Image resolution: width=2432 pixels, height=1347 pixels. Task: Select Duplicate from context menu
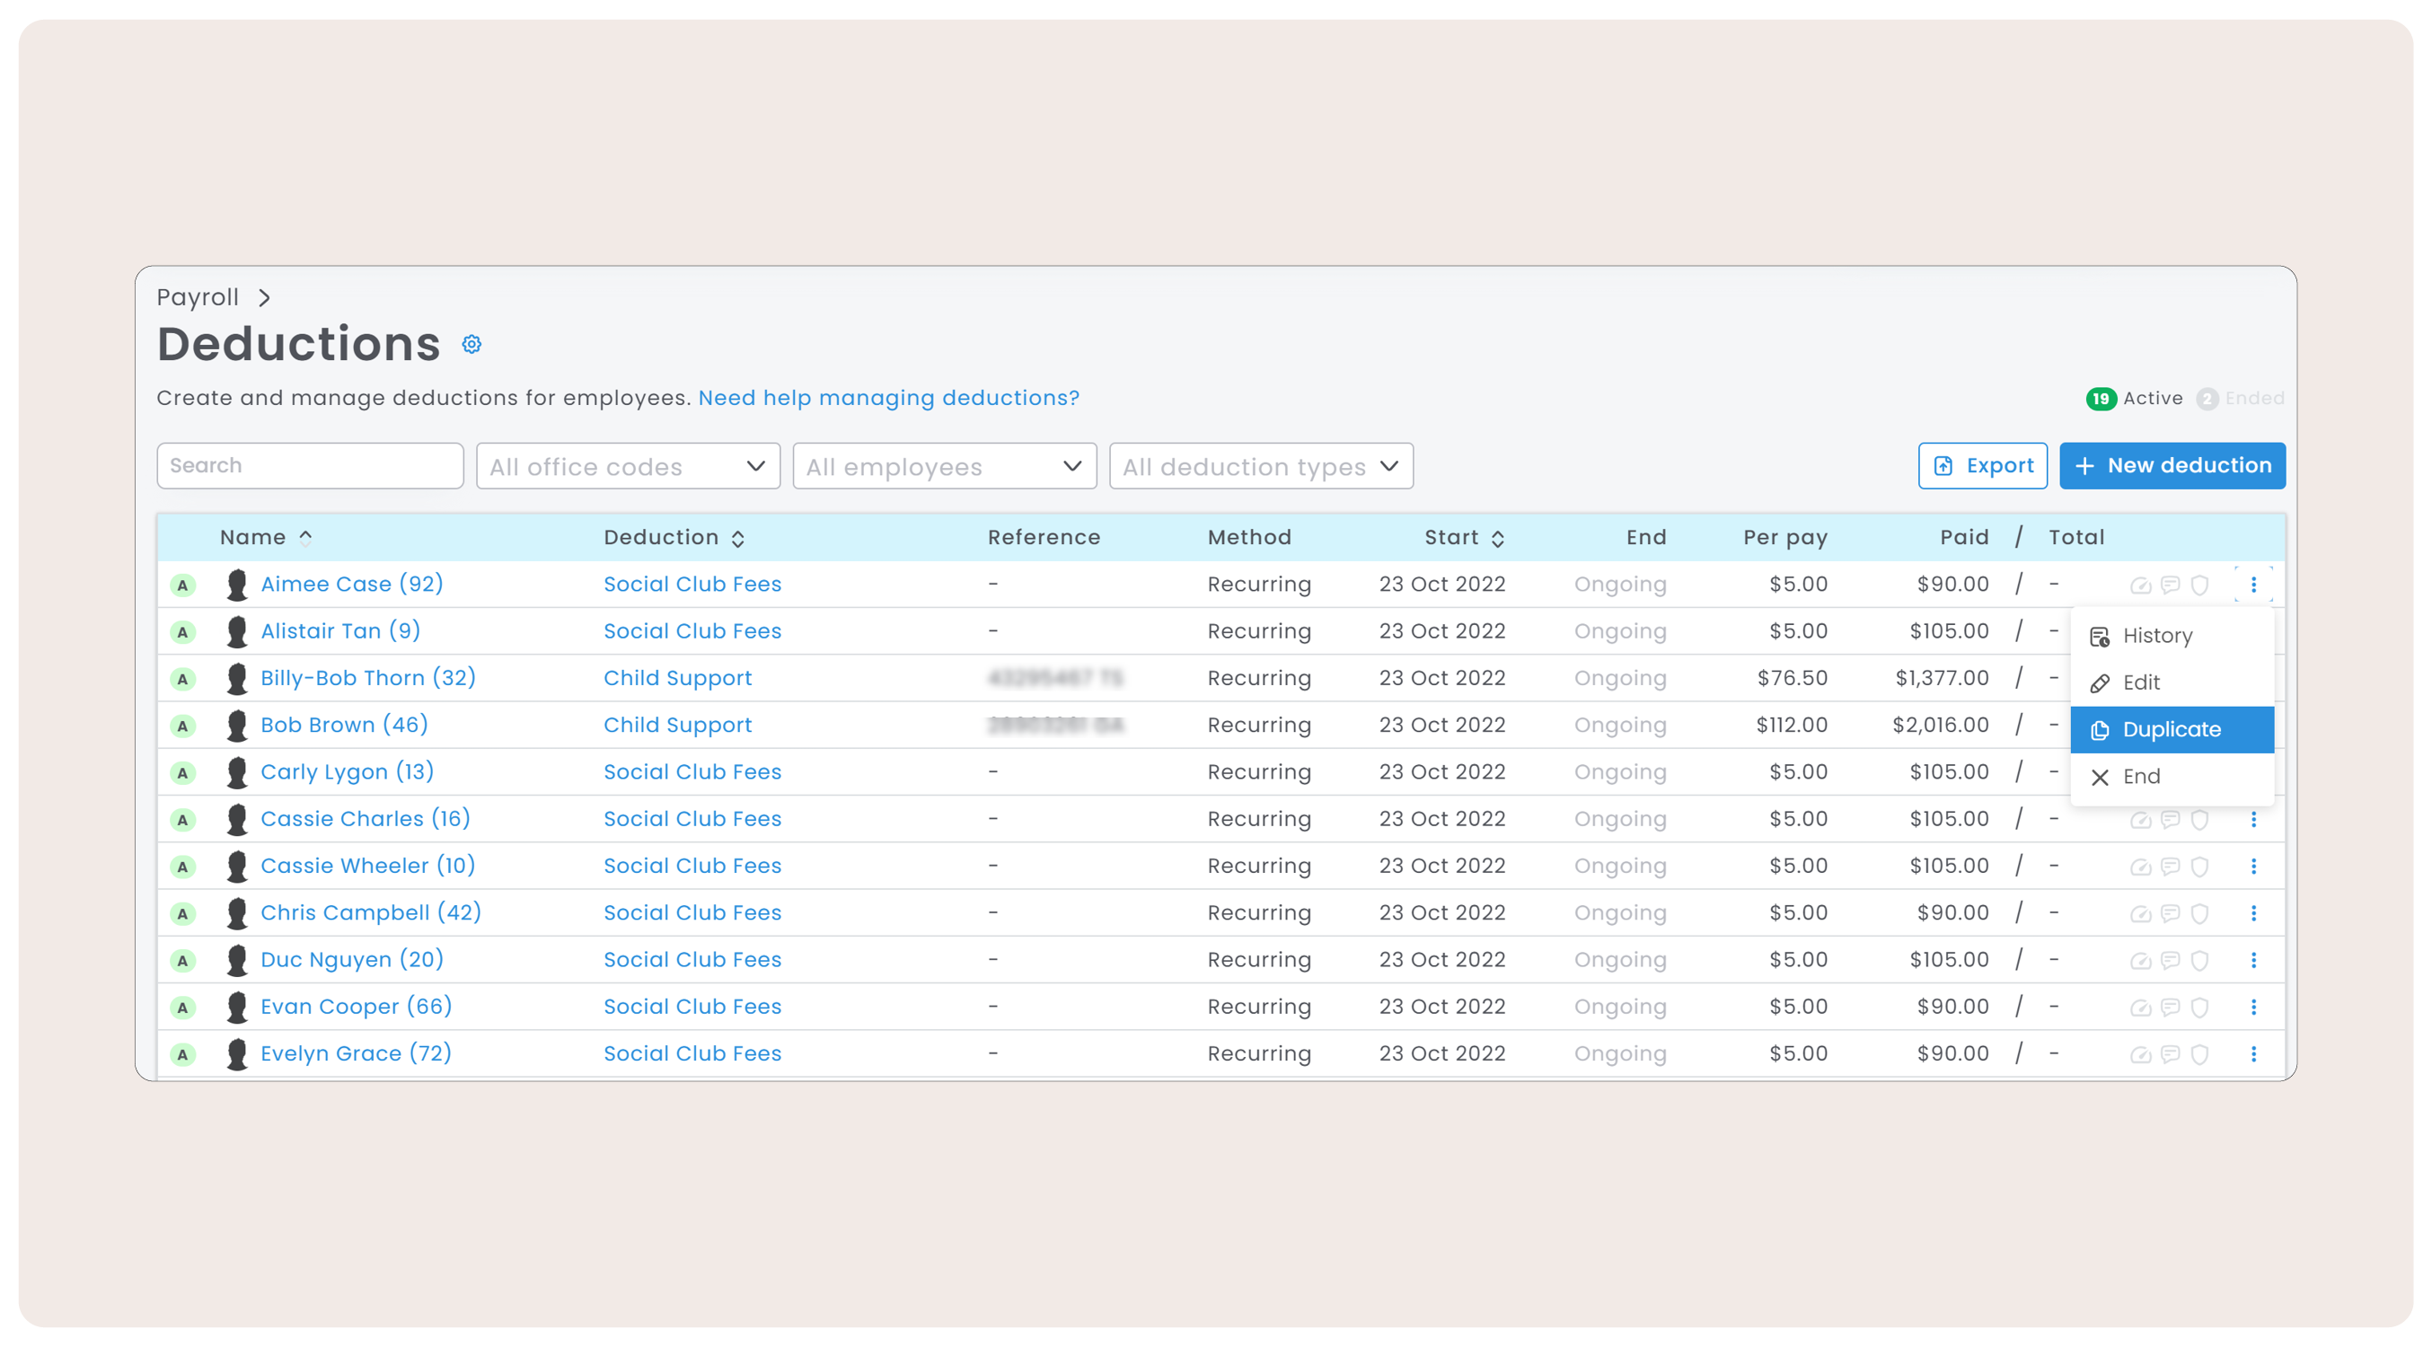(x=2171, y=730)
